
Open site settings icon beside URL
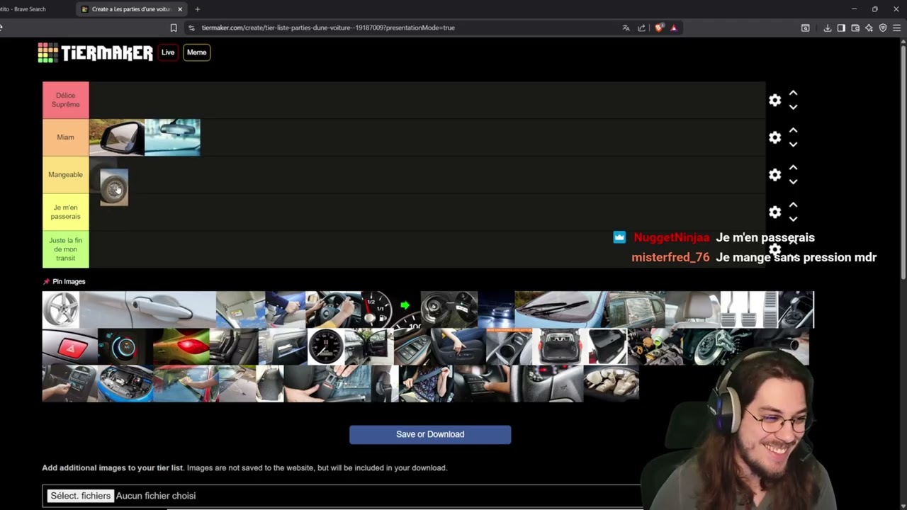click(191, 28)
